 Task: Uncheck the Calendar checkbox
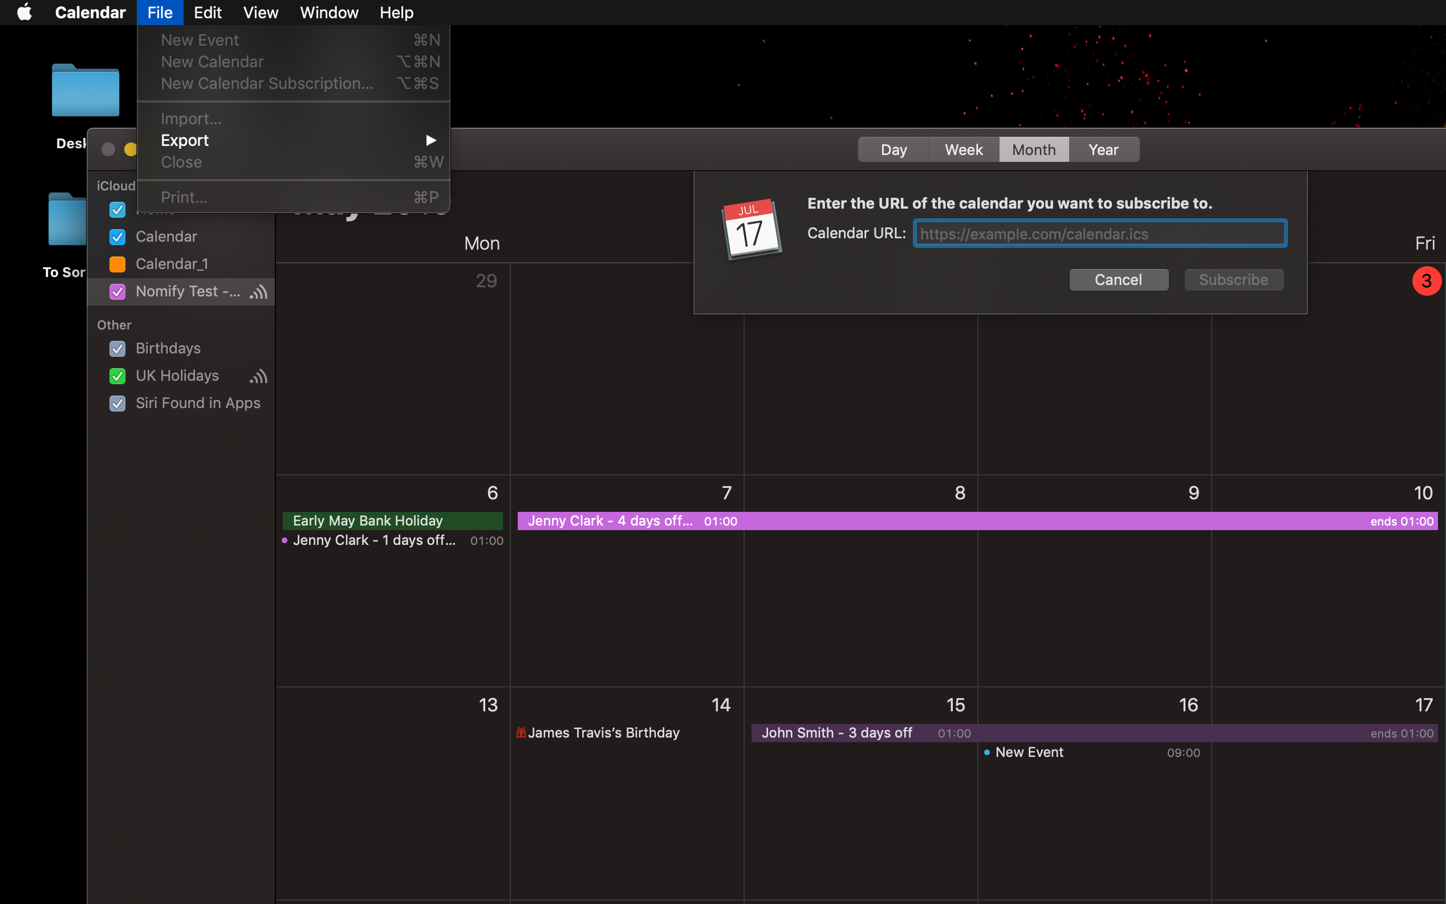[x=117, y=237]
